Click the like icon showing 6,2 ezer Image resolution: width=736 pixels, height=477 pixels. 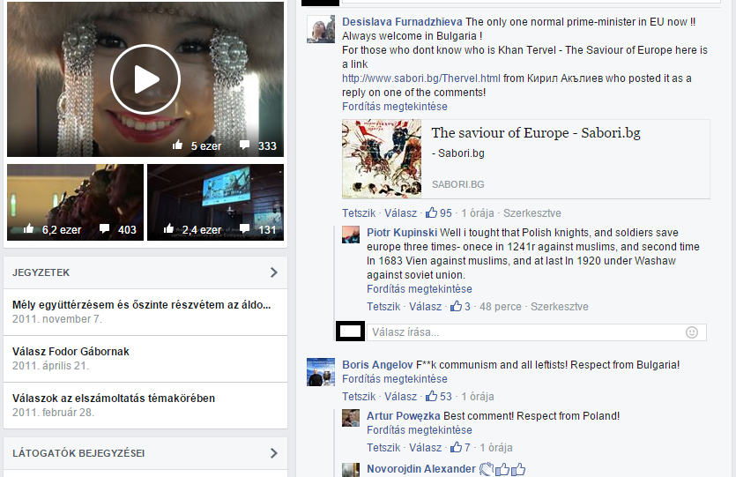click(28, 229)
